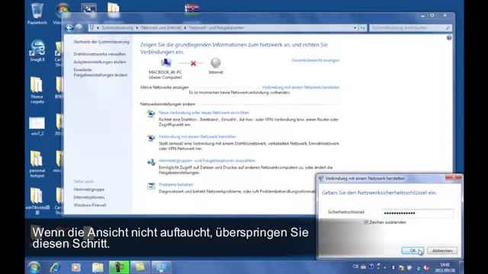Click the Netzwerk und Internet breadcrumb
488x274 pixels.
pyautogui.click(x=161, y=27)
